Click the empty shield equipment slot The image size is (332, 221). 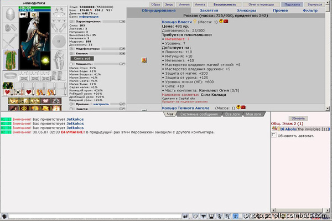pyautogui.click(x=59, y=41)
